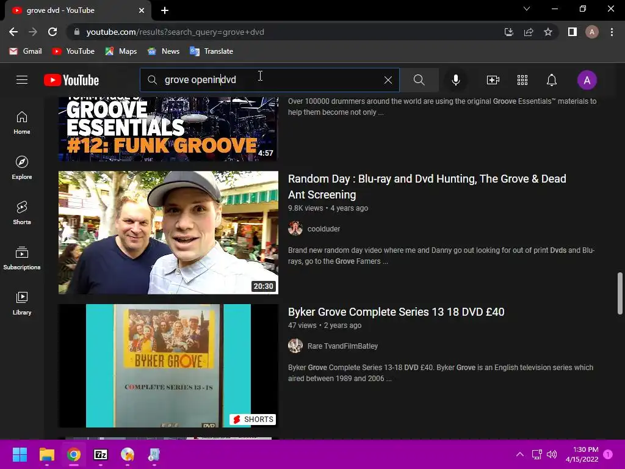Viewport: 625px width, 469px height.
Task: Click the forward navigation arrow
Action: point(33,32)
